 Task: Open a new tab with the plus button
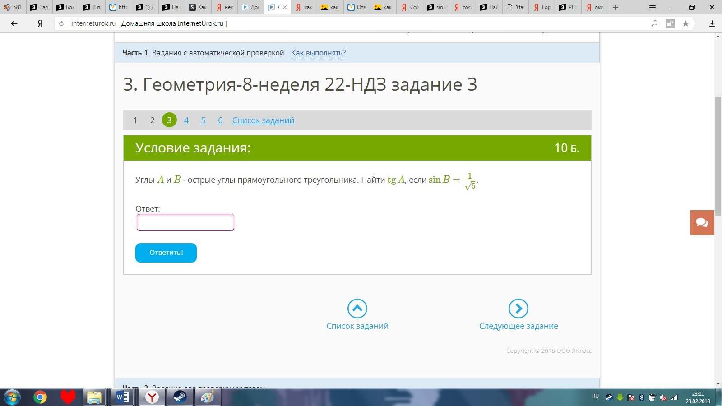(616, 7)
